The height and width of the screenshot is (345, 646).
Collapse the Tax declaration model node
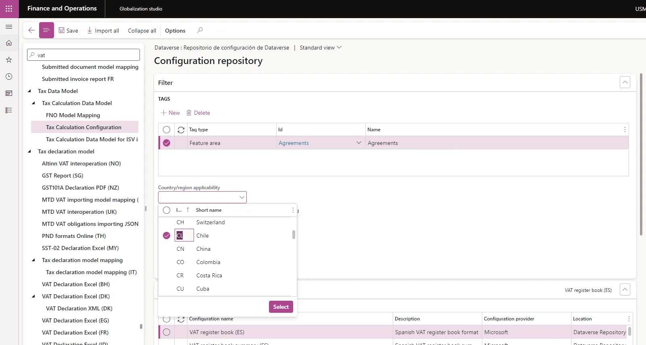(29, 151)
